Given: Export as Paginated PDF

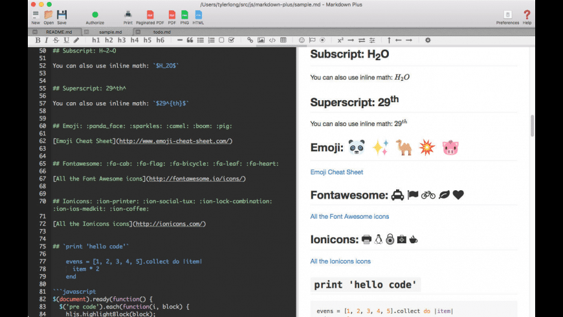Looking at the screenshot, I should (149, 17).
